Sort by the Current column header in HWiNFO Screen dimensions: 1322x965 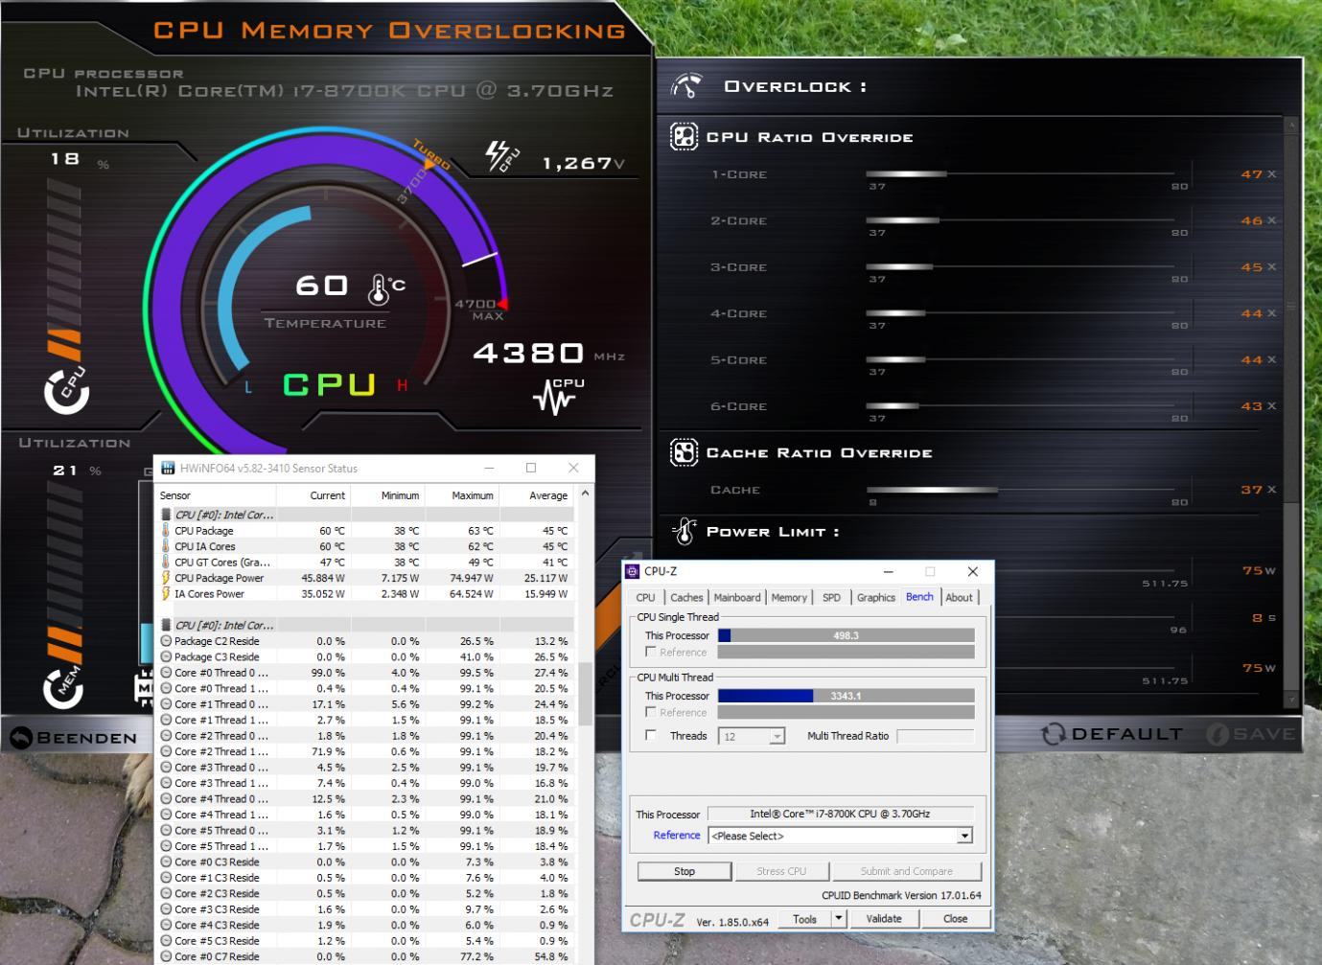[313, 495]
